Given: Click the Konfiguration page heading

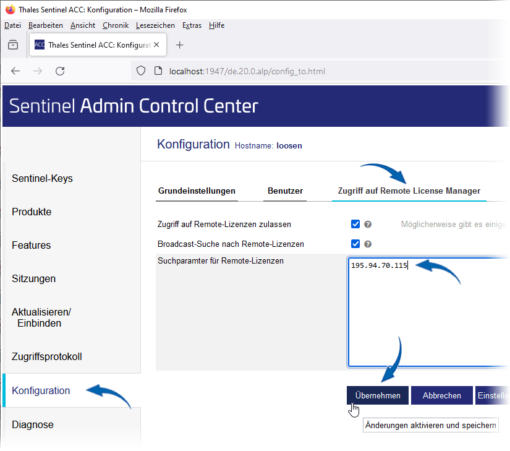Looking at the screenshot, I should 193,144.
